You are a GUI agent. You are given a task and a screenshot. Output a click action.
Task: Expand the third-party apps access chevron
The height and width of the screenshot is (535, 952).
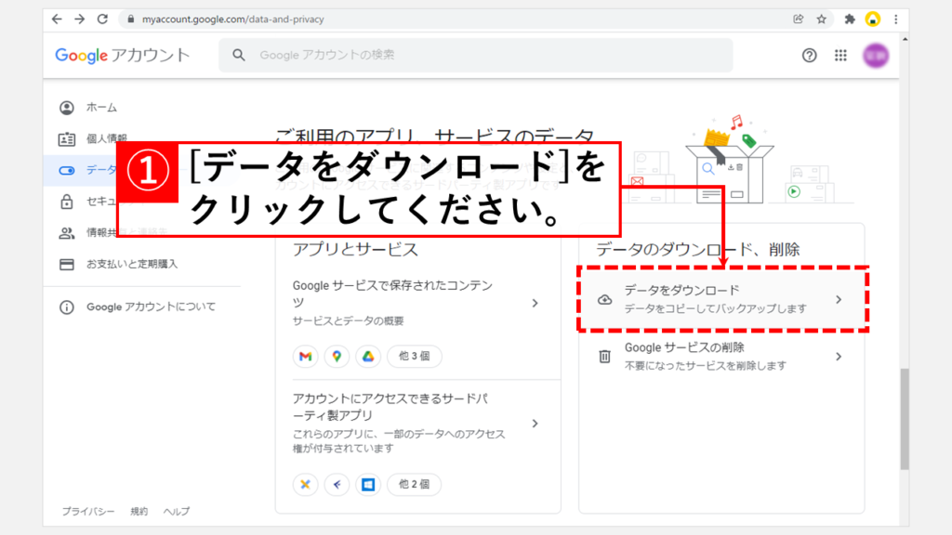click(x=535, y=424)
